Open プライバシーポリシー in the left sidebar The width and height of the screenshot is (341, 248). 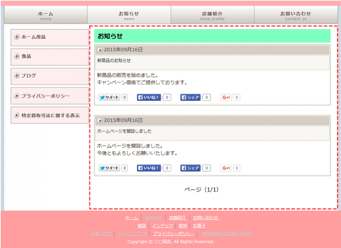click(x=50, y=96)
